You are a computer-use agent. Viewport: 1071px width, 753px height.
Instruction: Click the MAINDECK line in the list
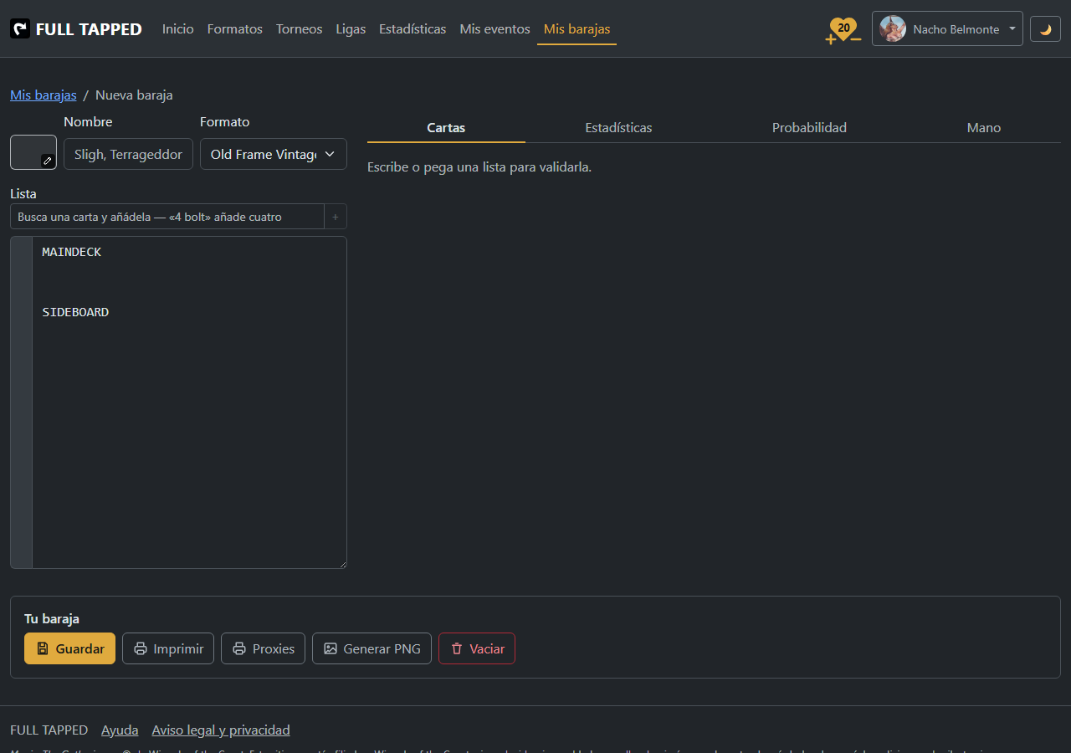(72, 252)
